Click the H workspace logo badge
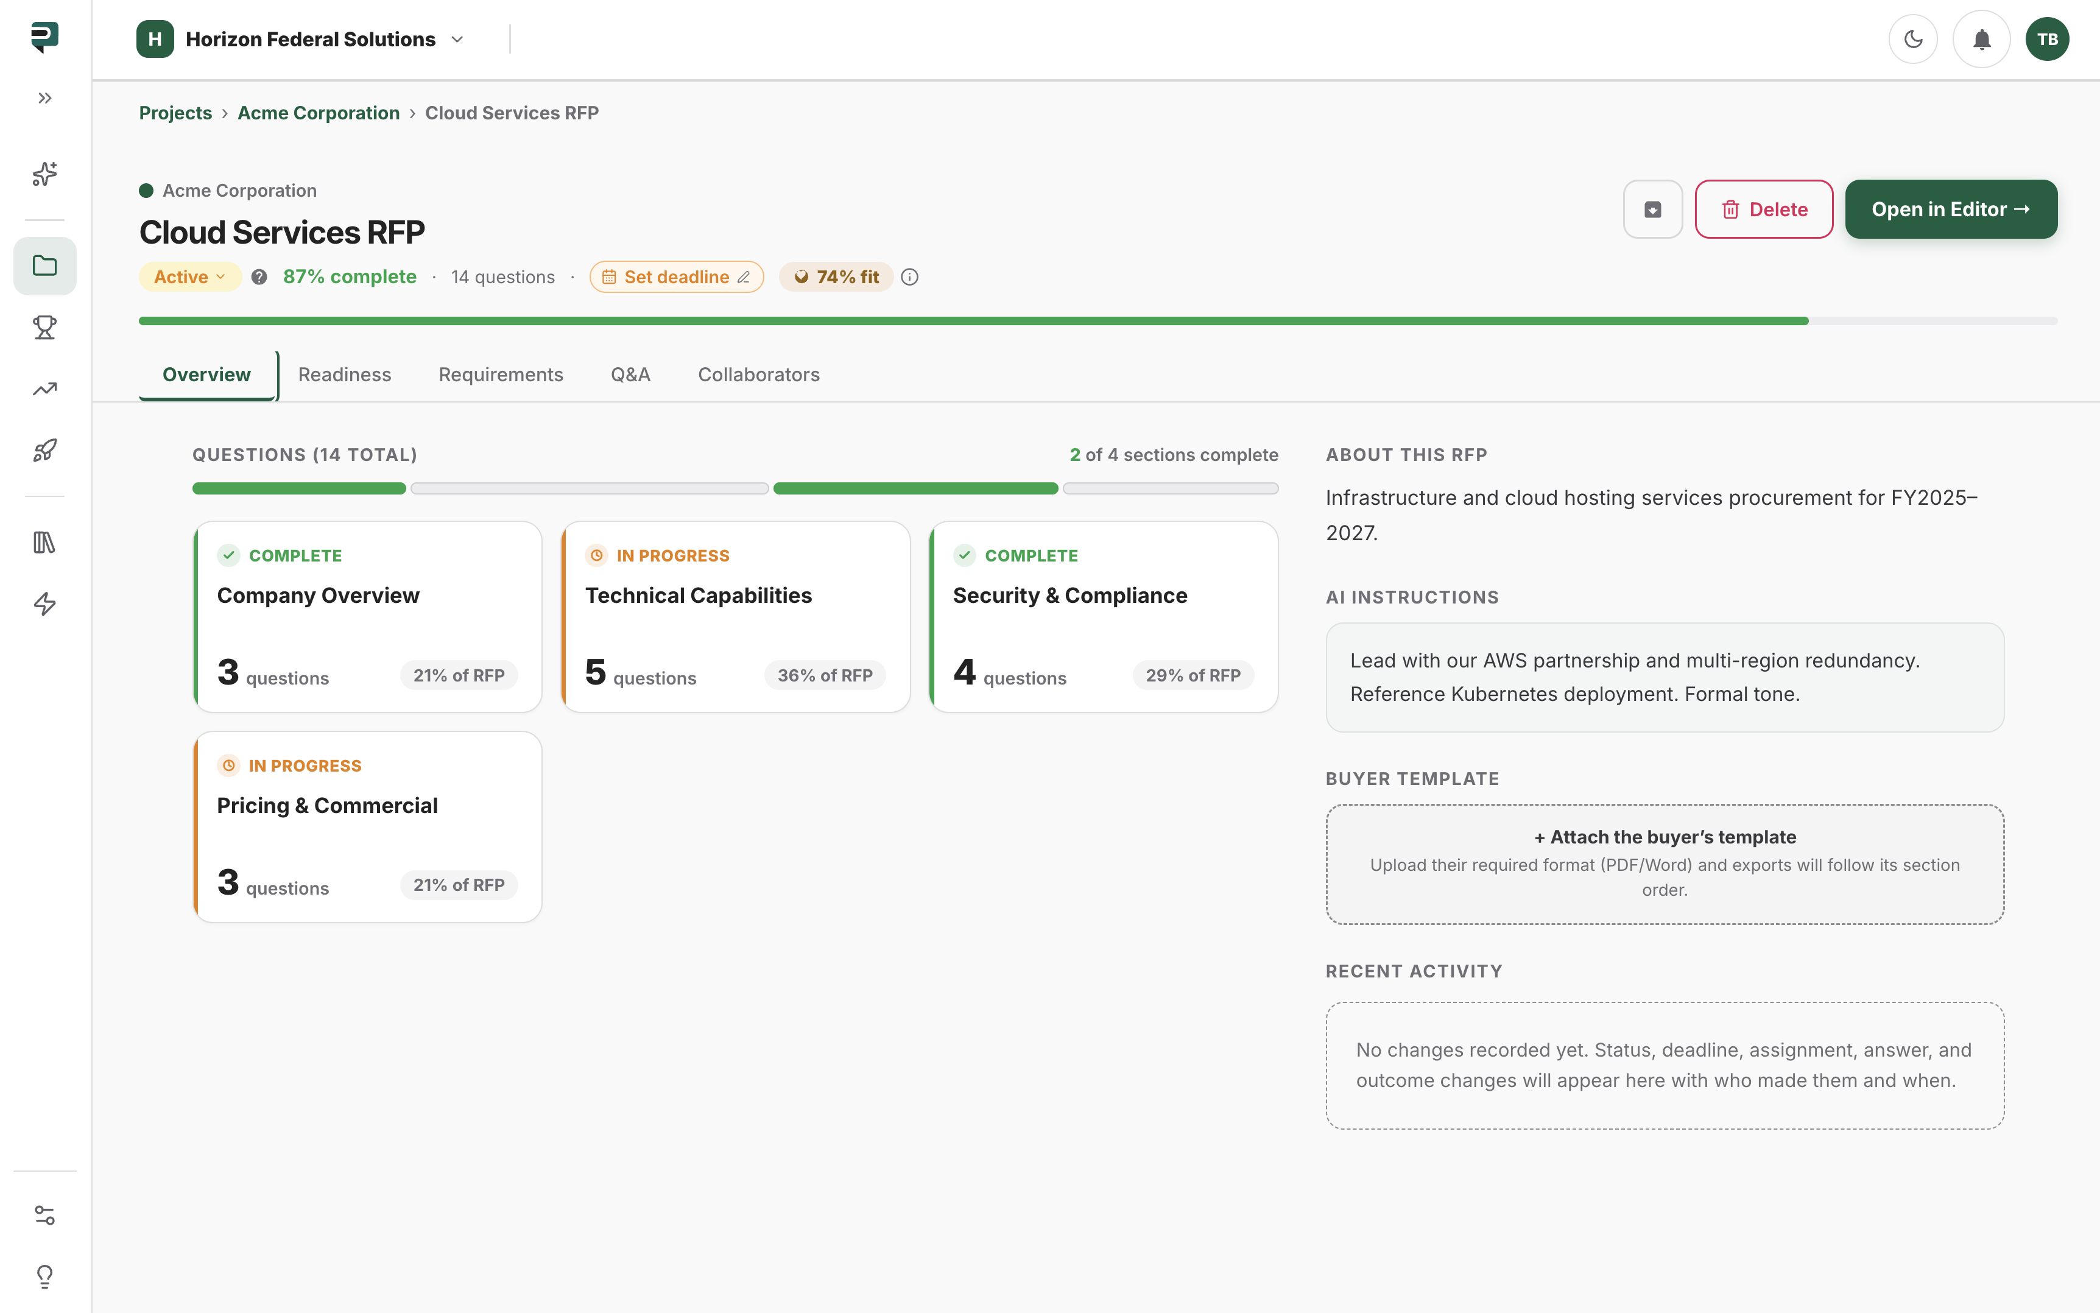This screenshot has width=2100, height=1313. (155, 39)
